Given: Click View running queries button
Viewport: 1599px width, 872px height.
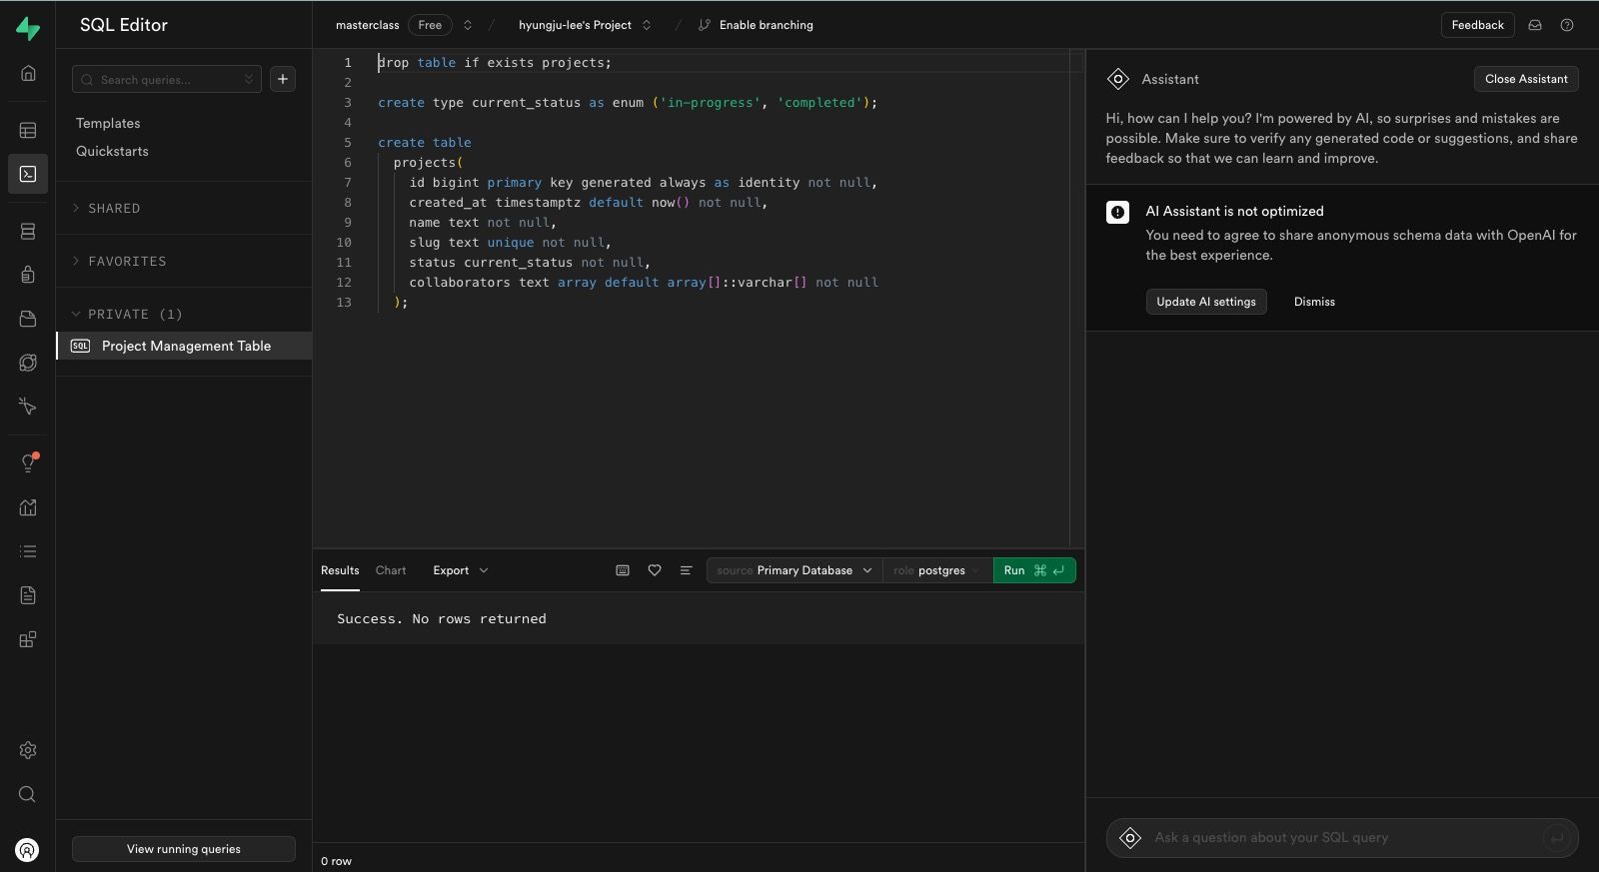Looking at the screenshot, I should click(184, 849).
